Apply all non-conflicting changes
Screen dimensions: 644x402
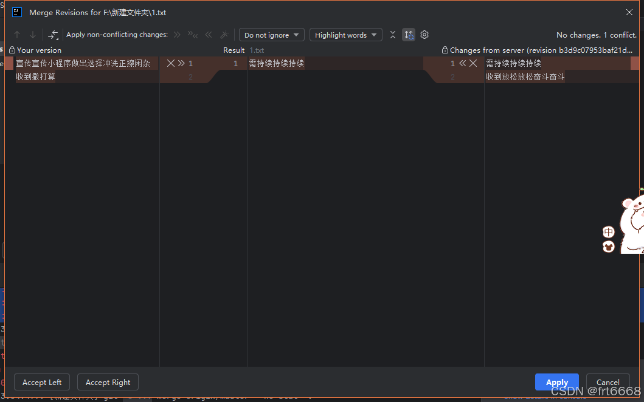click(x=193, y=35)
